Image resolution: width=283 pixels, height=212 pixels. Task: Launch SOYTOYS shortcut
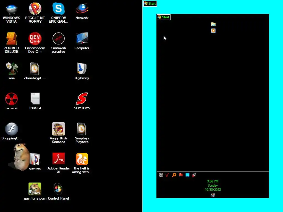pos(82,101)
